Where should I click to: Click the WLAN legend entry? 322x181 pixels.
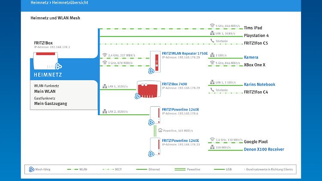point(77,169)
